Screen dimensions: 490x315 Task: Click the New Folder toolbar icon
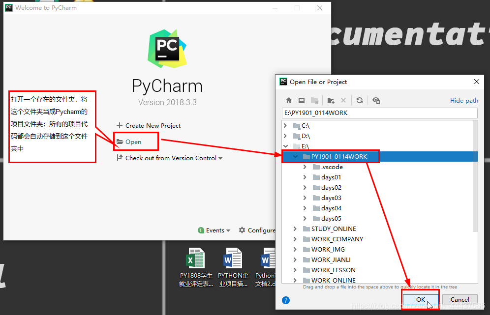coord(331,100)
